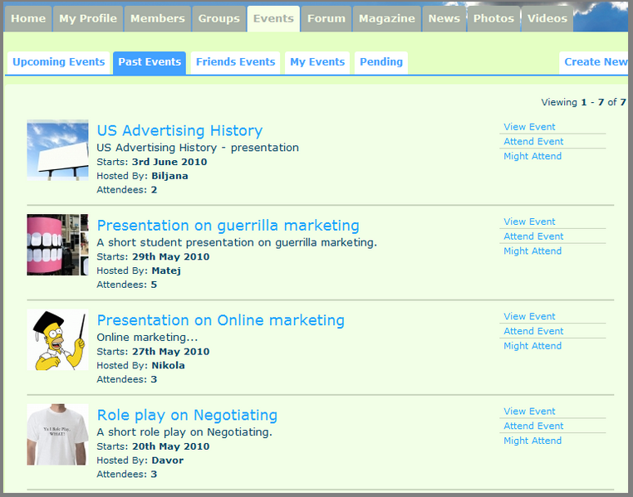
Task: View Event for guerrilla marketing presentation
Action: pyautogui.click(x=529, y=222)
